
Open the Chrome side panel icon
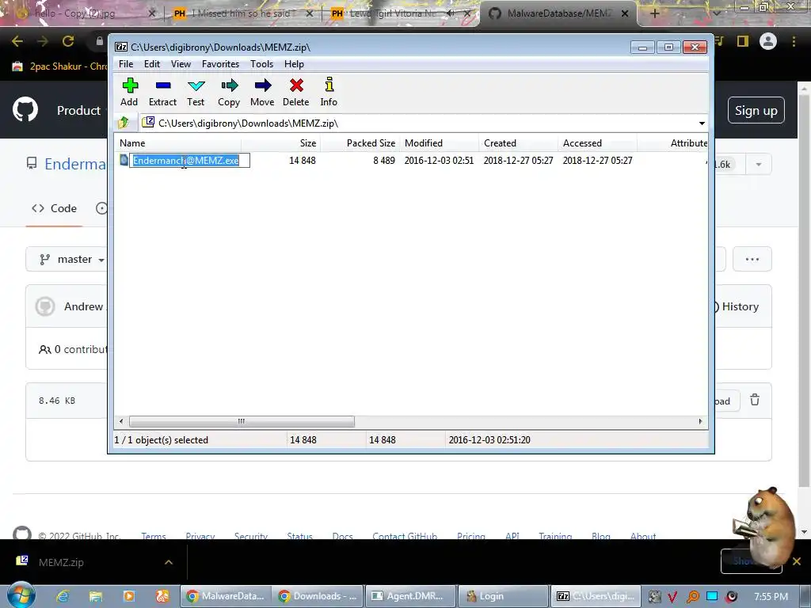pos(743,41)
